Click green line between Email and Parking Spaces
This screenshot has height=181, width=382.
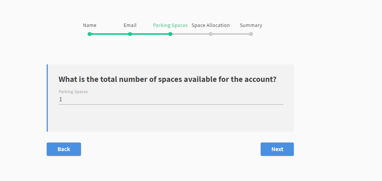150,34
